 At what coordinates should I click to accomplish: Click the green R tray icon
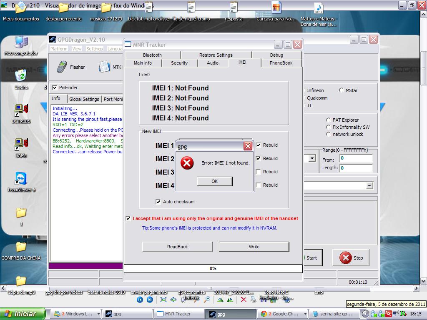coord(404,314)
